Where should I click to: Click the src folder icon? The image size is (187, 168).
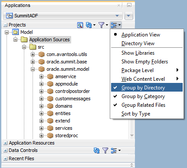pos(33,47)
